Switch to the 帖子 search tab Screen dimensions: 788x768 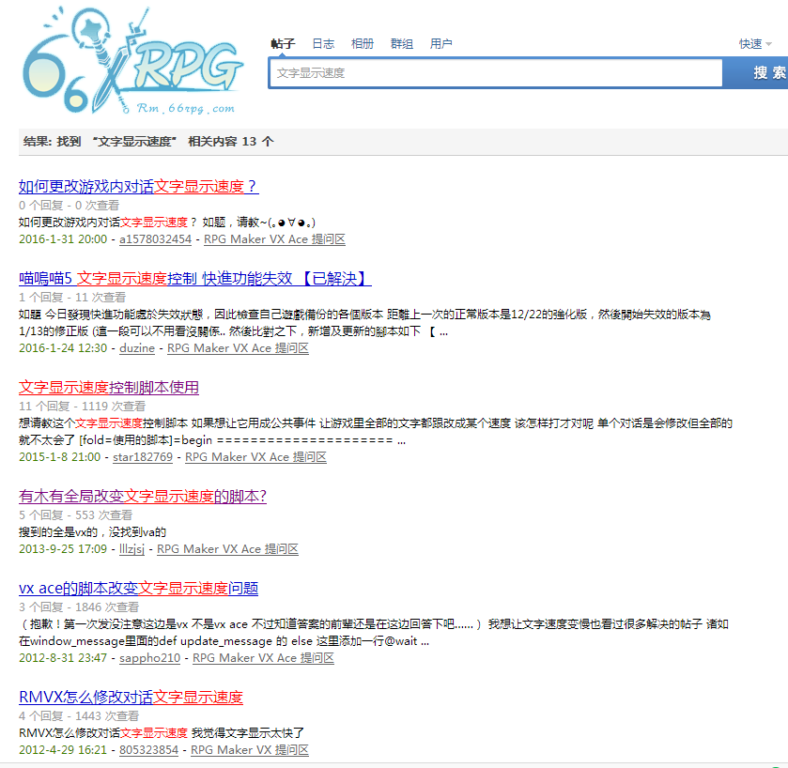[x=283, y=44]
